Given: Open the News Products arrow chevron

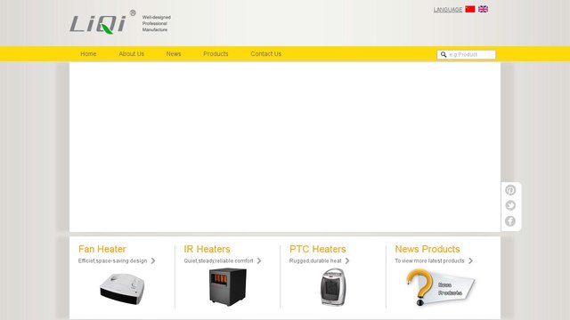Looking at the screenshot, I should (471, 260).
